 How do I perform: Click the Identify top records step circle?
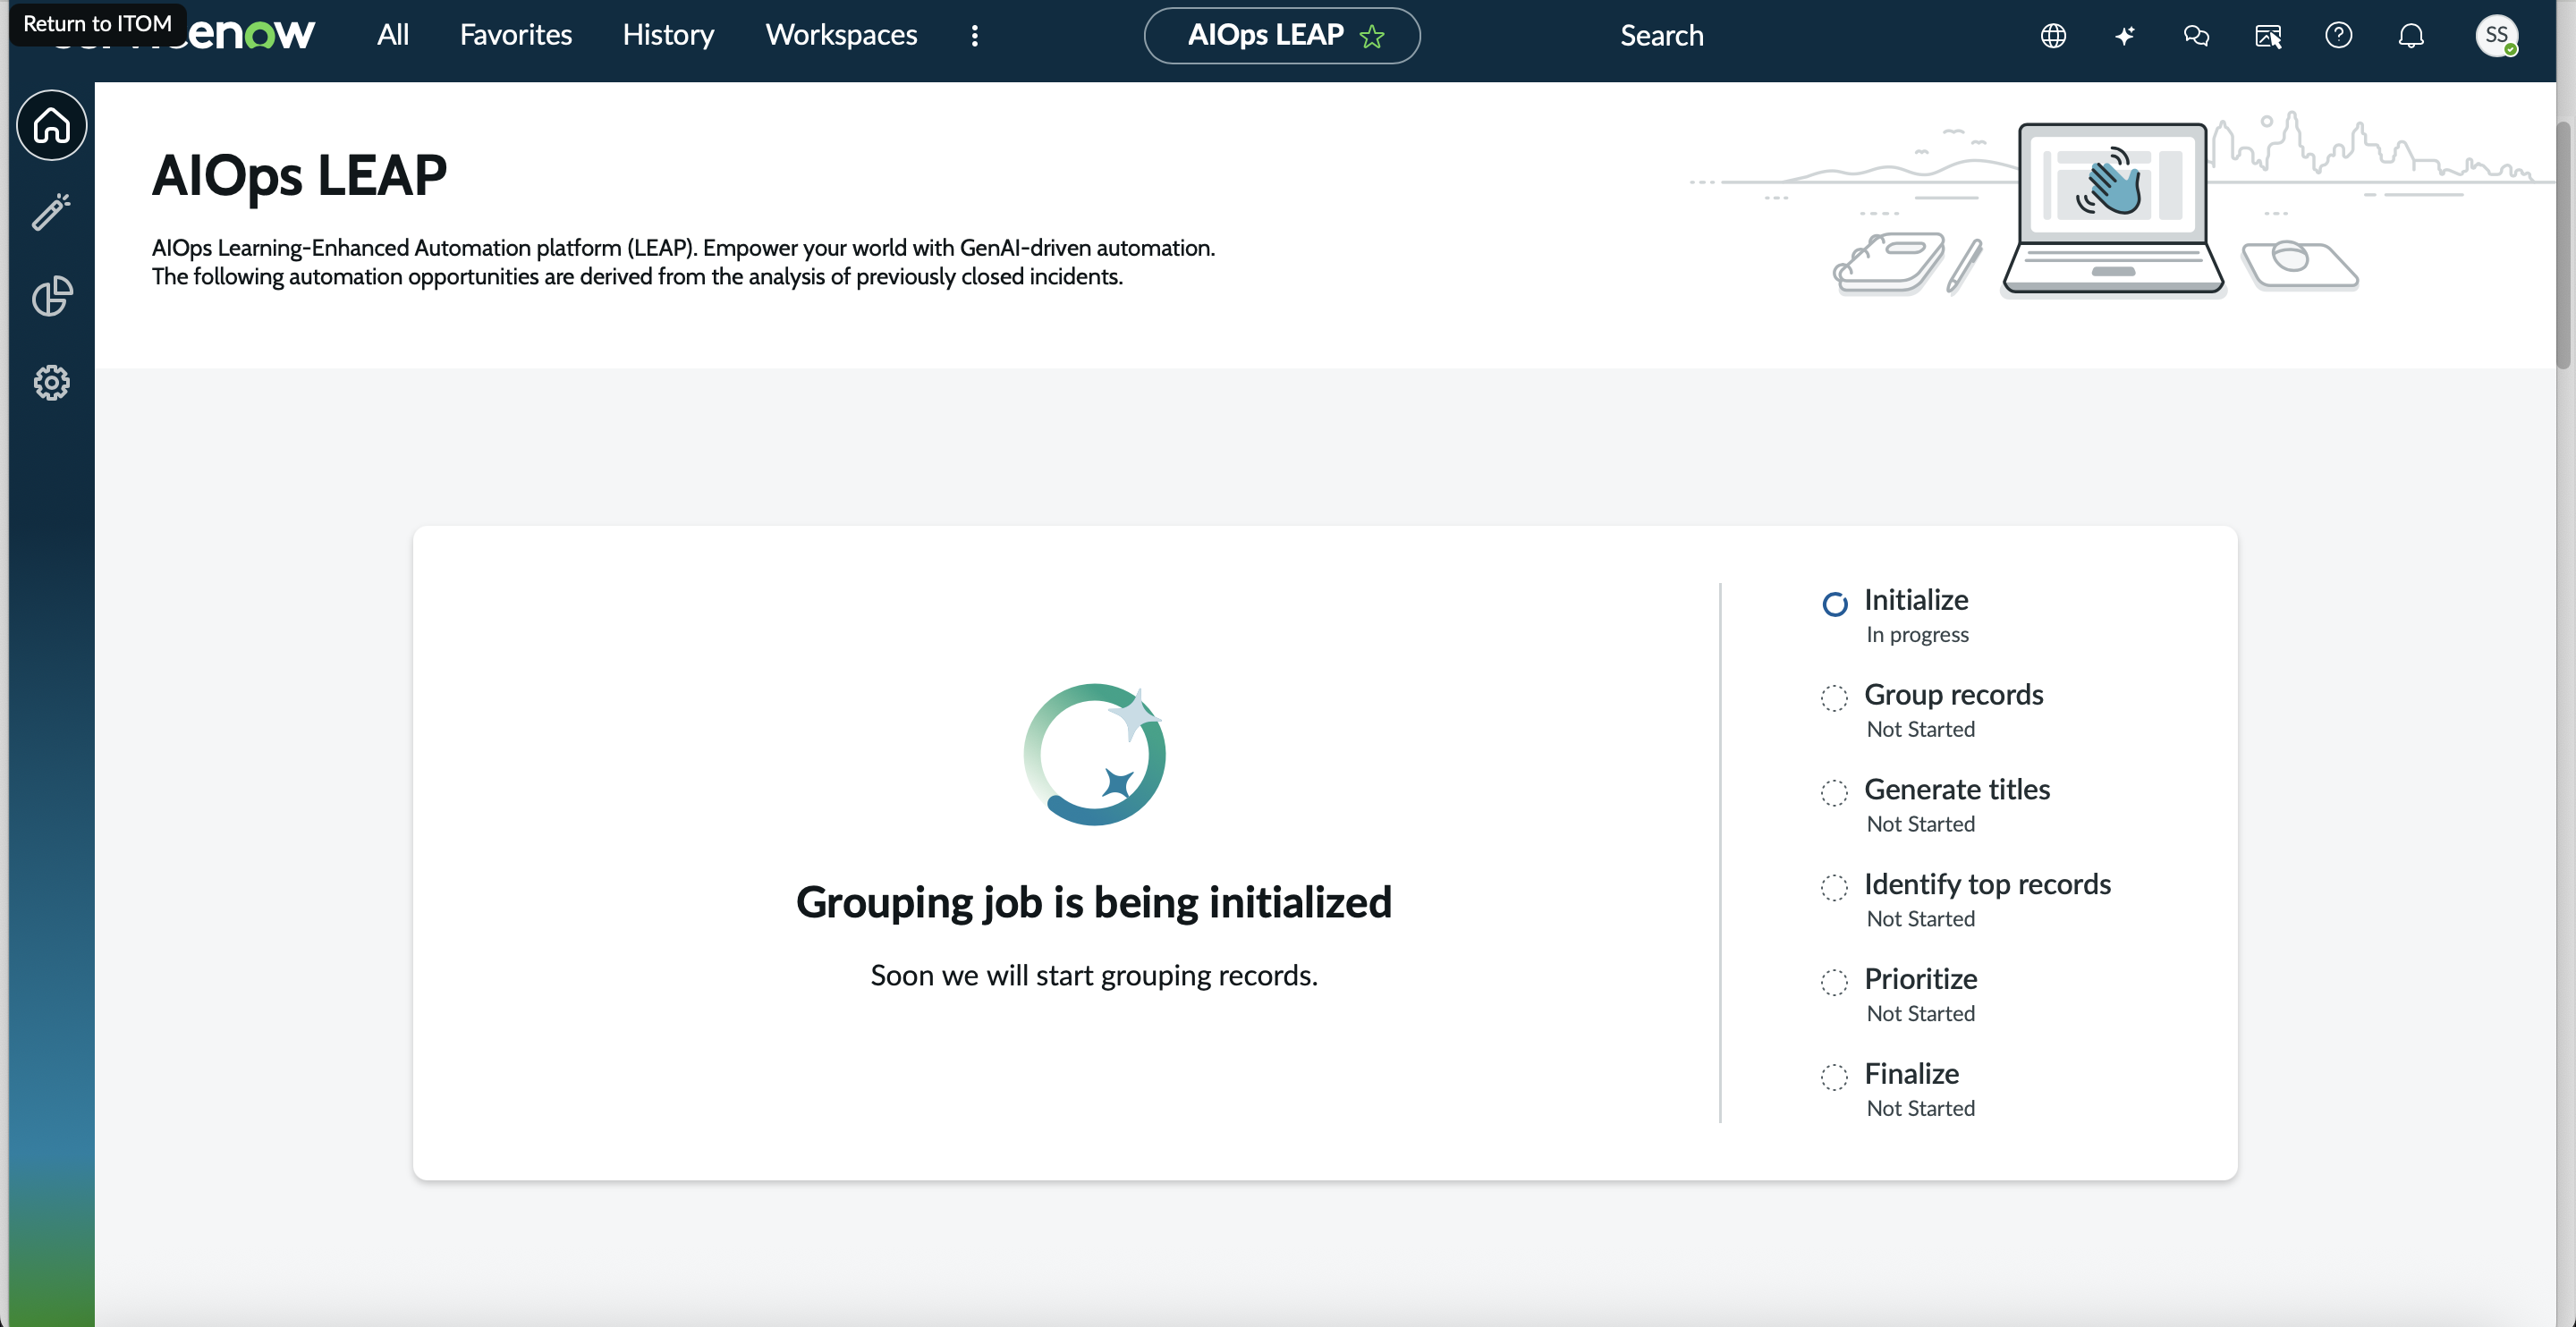[1834, 888]
